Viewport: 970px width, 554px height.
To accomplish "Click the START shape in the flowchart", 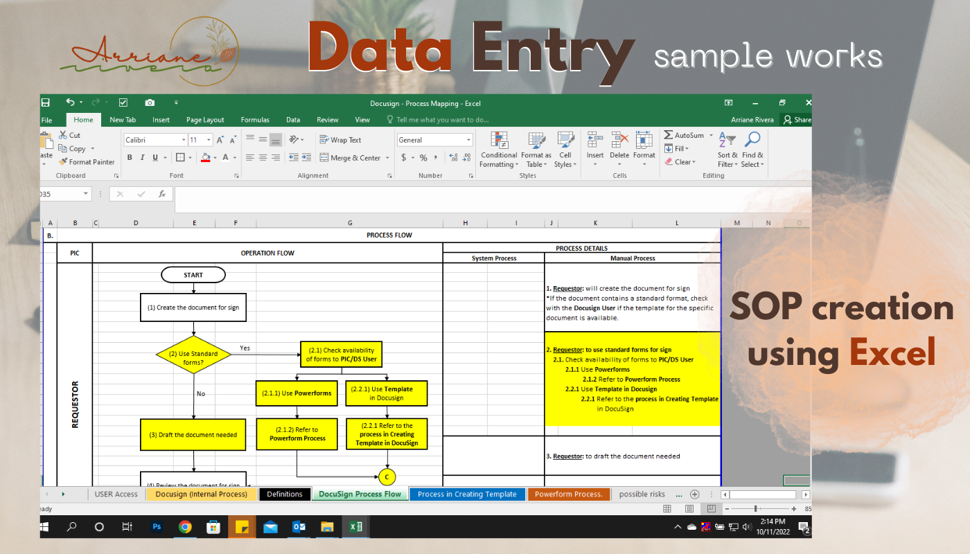I will point(193,275).
